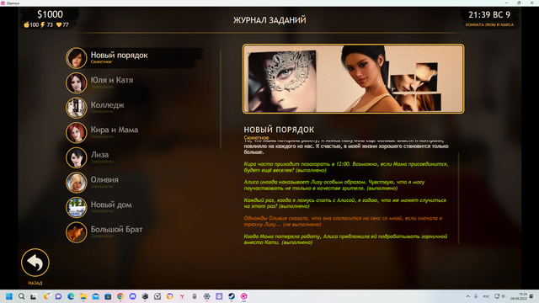Viewport: 539px width, 303px height.
Task: Select Кира и Мама quest title
Action: point(115,130)
